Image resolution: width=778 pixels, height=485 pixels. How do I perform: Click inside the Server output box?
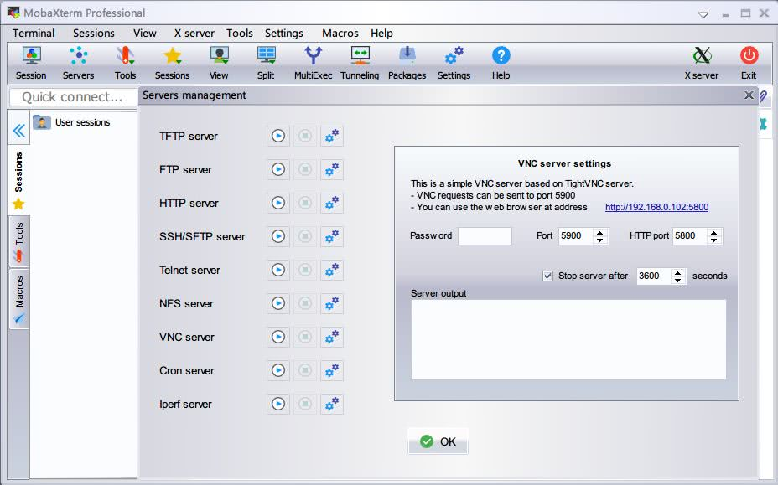tap(568, 340)
